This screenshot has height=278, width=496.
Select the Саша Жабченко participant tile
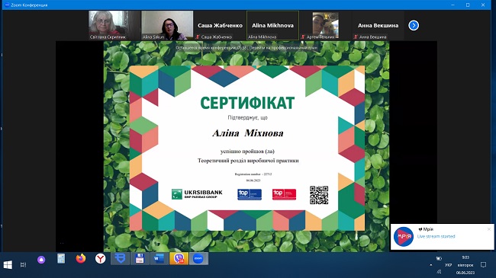click(220, 25)
